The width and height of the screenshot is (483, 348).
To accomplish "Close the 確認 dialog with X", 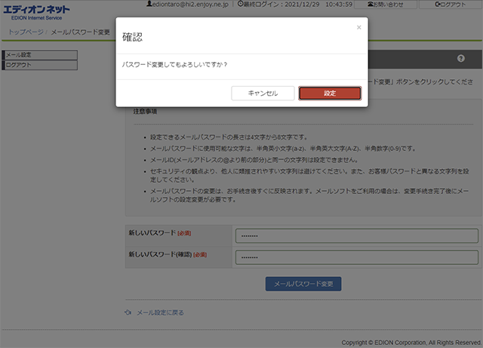I will pos(359,27).
